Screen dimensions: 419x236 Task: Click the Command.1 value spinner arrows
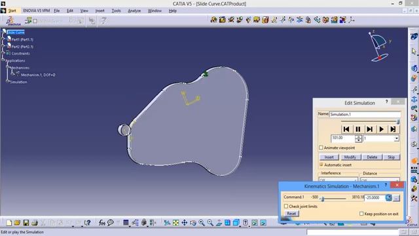[388, 198]
